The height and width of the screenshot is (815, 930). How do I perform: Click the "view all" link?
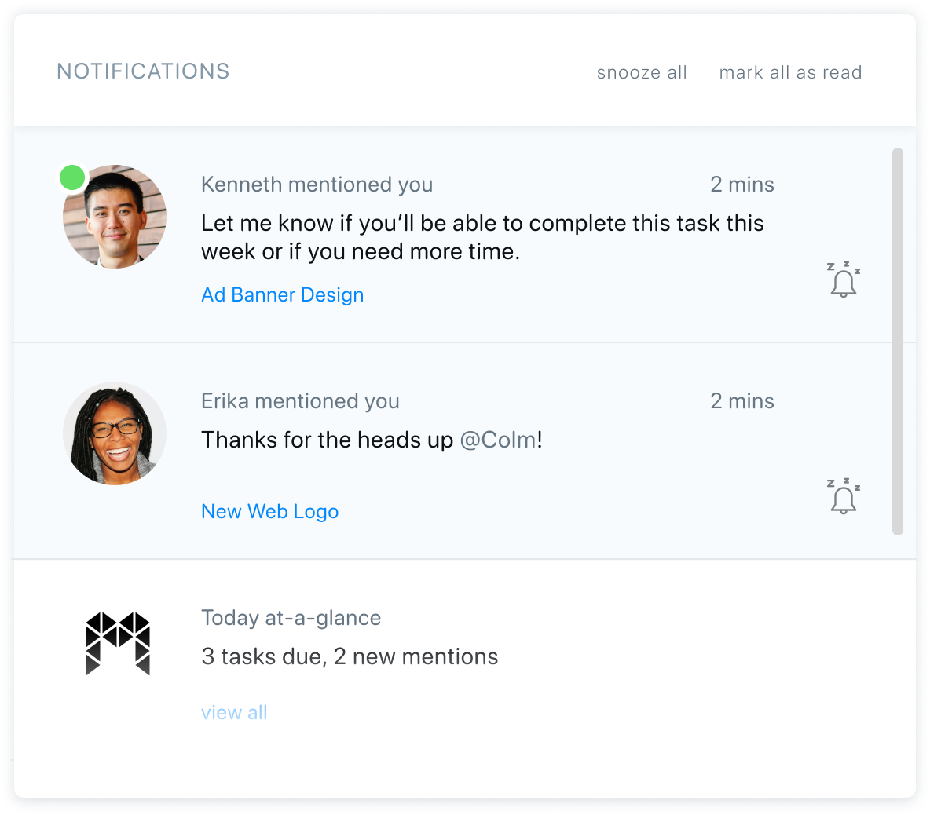point(234,713)
